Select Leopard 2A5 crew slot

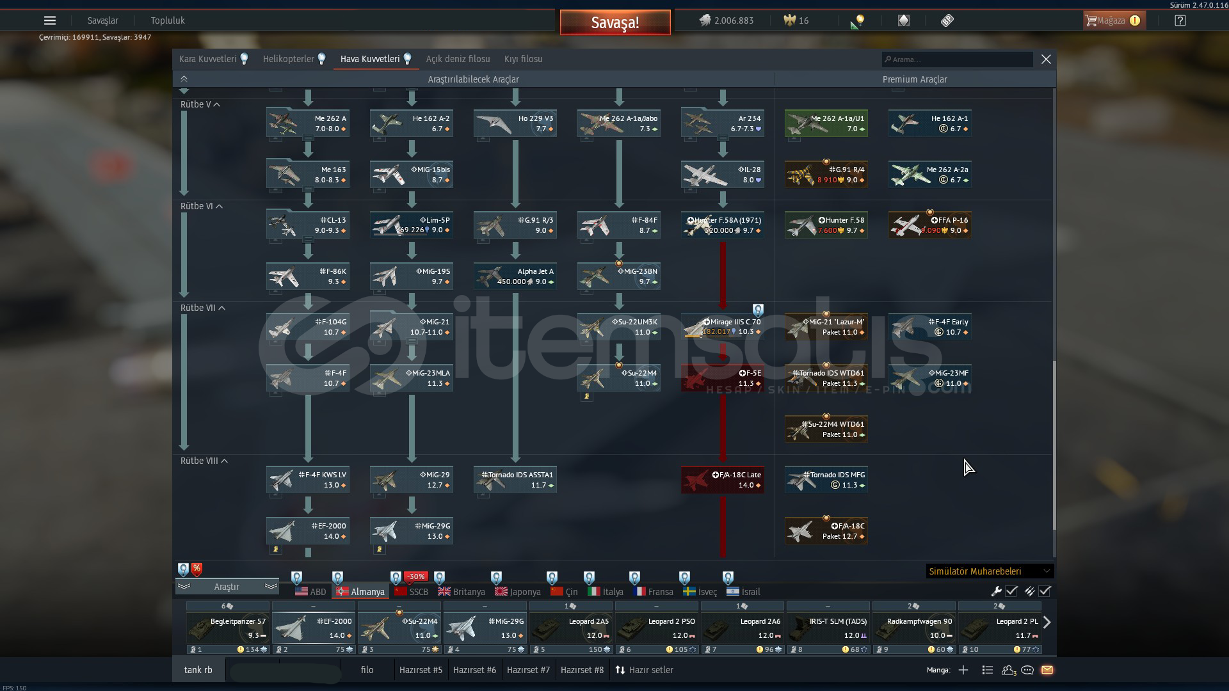[x=571, y=628]
